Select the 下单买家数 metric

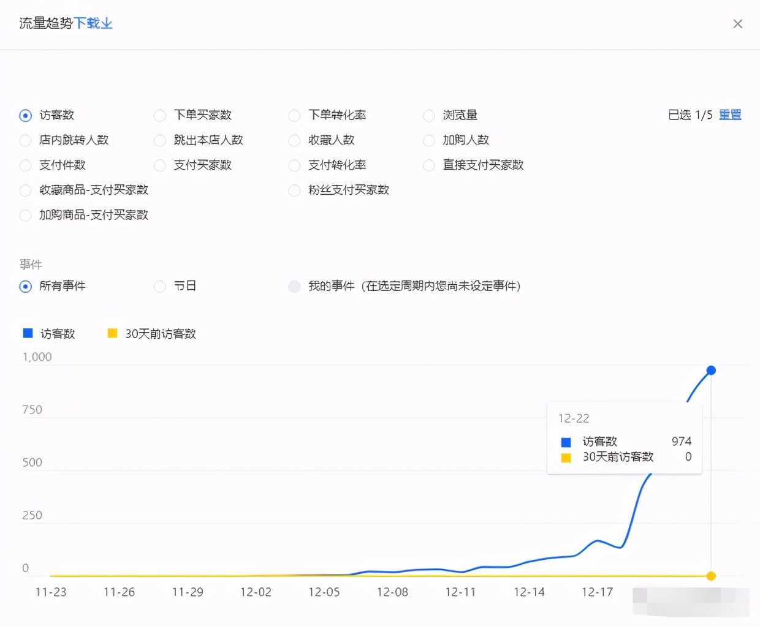[159, 115]
